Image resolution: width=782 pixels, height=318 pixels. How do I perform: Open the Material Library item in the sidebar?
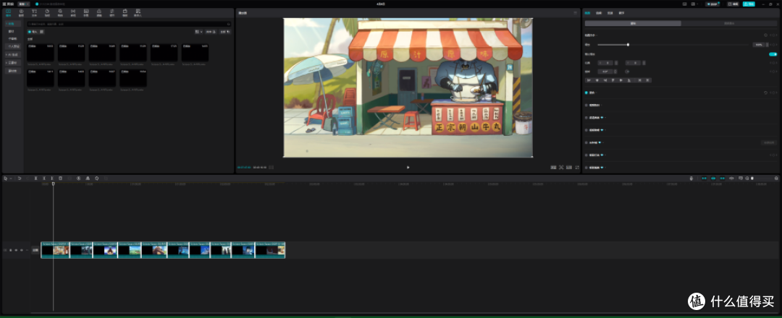[x=12, y=71]
